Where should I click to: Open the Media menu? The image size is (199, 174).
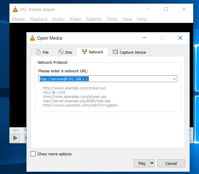click(18, 19)
